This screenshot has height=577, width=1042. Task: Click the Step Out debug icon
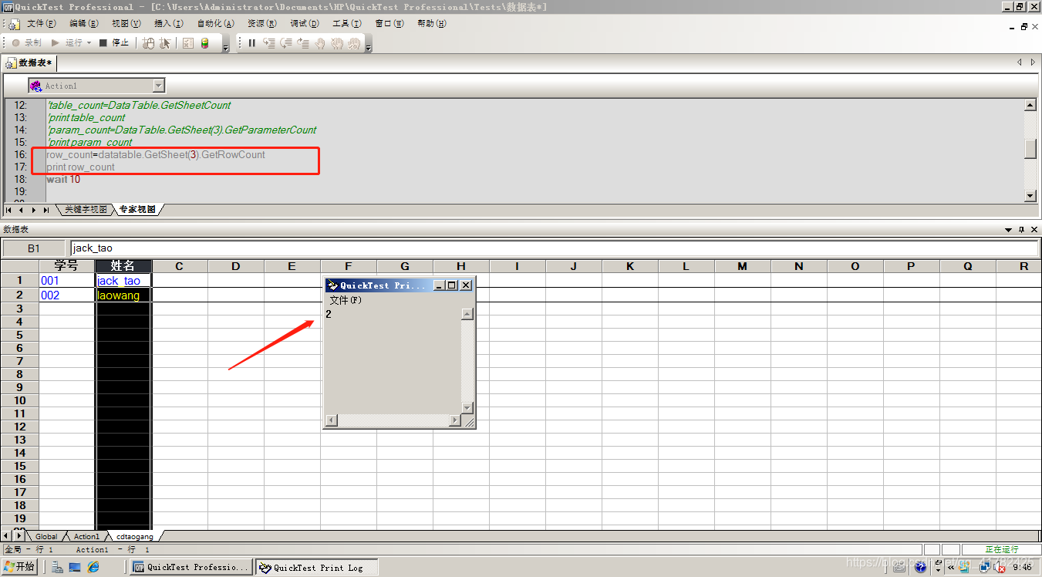click(302, 43)
